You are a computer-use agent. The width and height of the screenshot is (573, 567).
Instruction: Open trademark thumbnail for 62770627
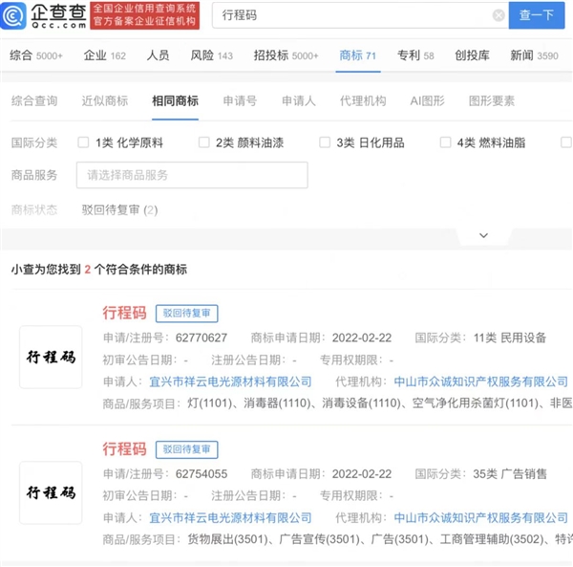tap(51, 357)
